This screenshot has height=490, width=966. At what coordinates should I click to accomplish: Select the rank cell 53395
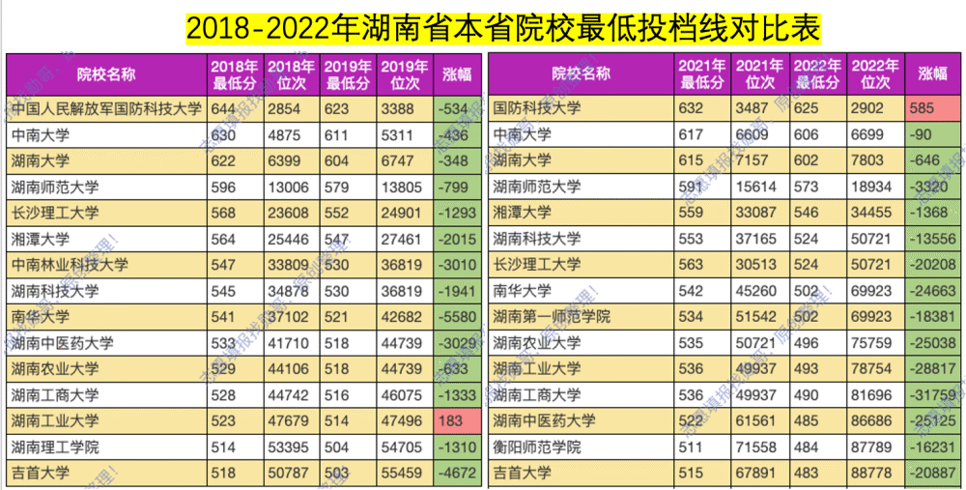coord(292,447)
